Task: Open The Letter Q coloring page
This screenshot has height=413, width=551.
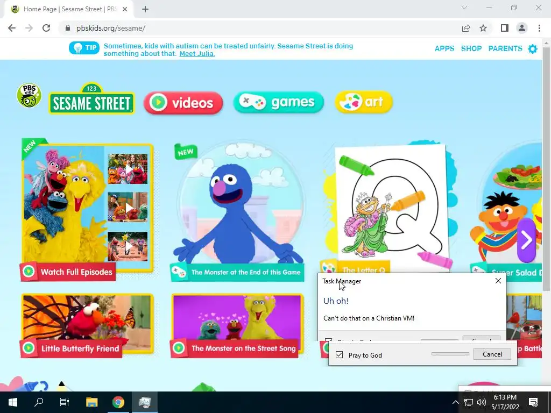Action: pyautogui.click(x=390, y=207)
